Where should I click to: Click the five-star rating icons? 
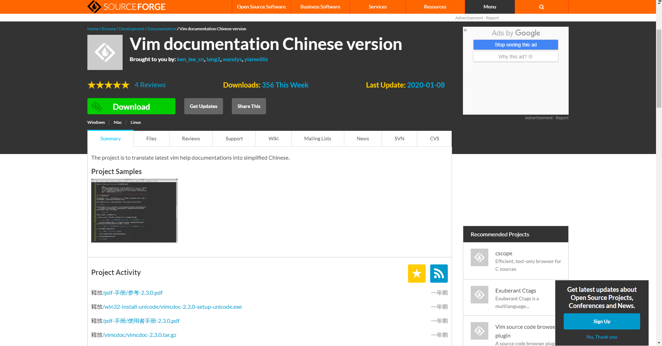pos(109,85)
